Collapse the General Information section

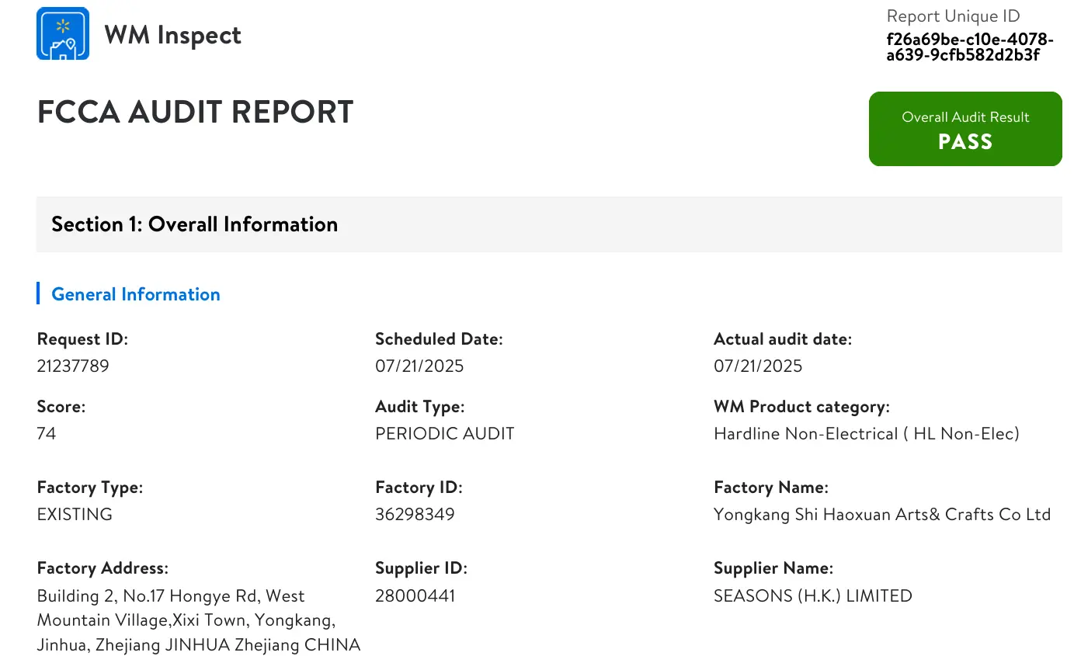point(135,293)
